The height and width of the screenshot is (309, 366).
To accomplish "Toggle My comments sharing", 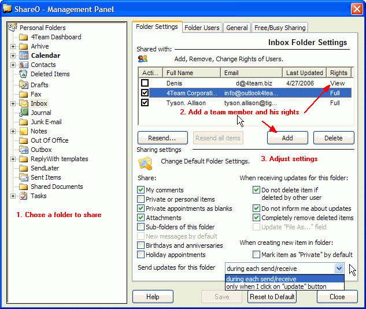I will [141, 189].
